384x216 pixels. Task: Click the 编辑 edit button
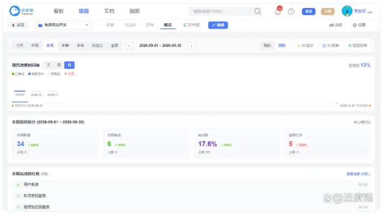click(218, 25)
